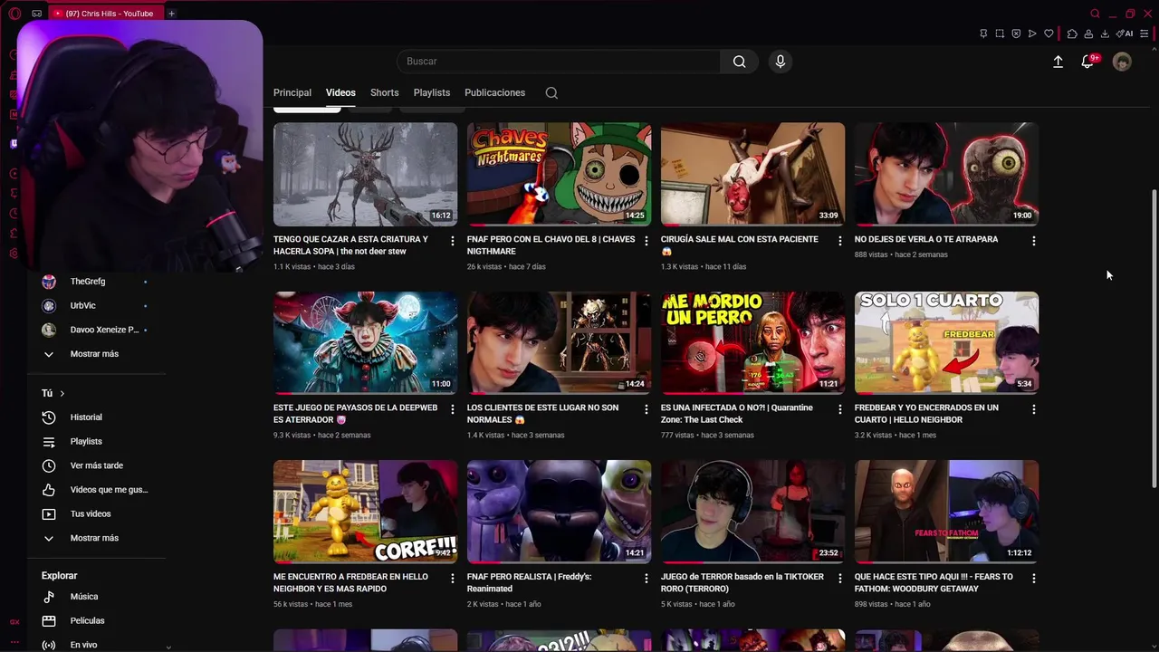The image size is (1159, 652).
Task: Open the channel Playlists tab
Action: (432, 92)
